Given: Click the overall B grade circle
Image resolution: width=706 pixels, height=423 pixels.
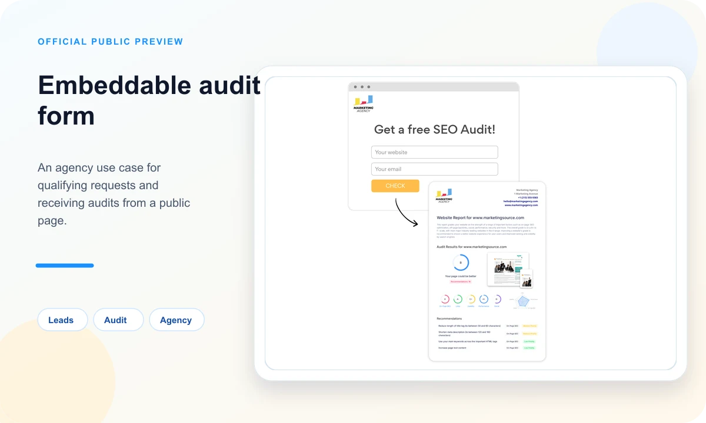Looking at the screenshot, I should coord(461,263).
